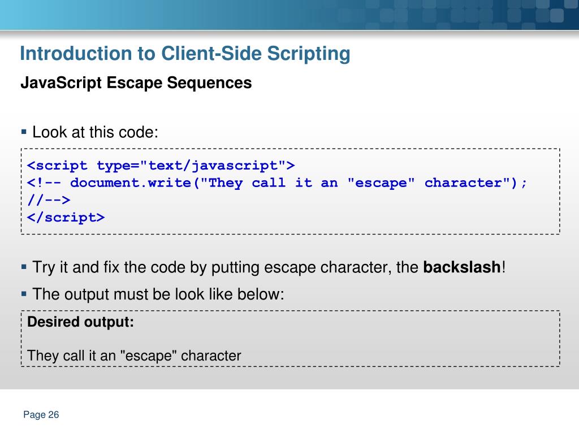Click the closing "</script>" code line
The height and width of the screenshot is (434, 579).
coord(66,218)
